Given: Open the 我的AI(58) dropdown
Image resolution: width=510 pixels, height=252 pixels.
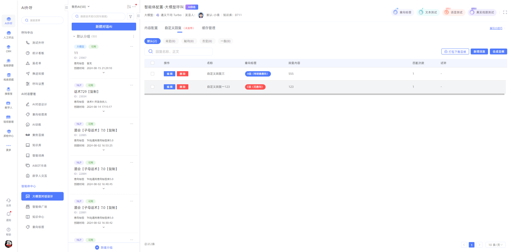Looking at the screenshot, I should click(81, 7).
